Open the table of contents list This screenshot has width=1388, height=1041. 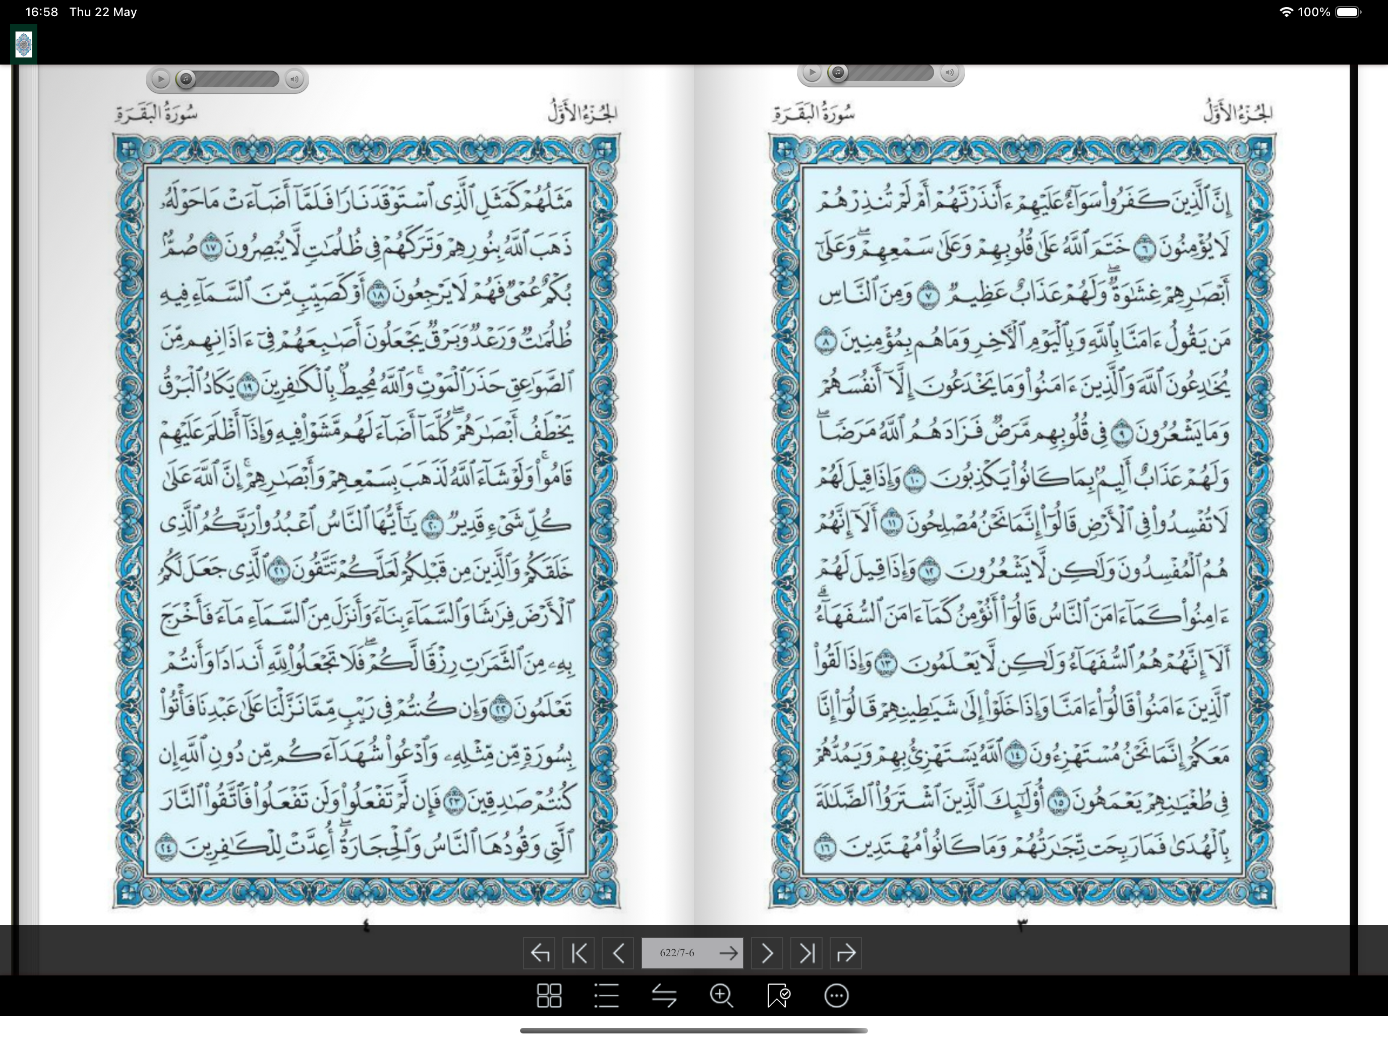click(x=607, y=996)
